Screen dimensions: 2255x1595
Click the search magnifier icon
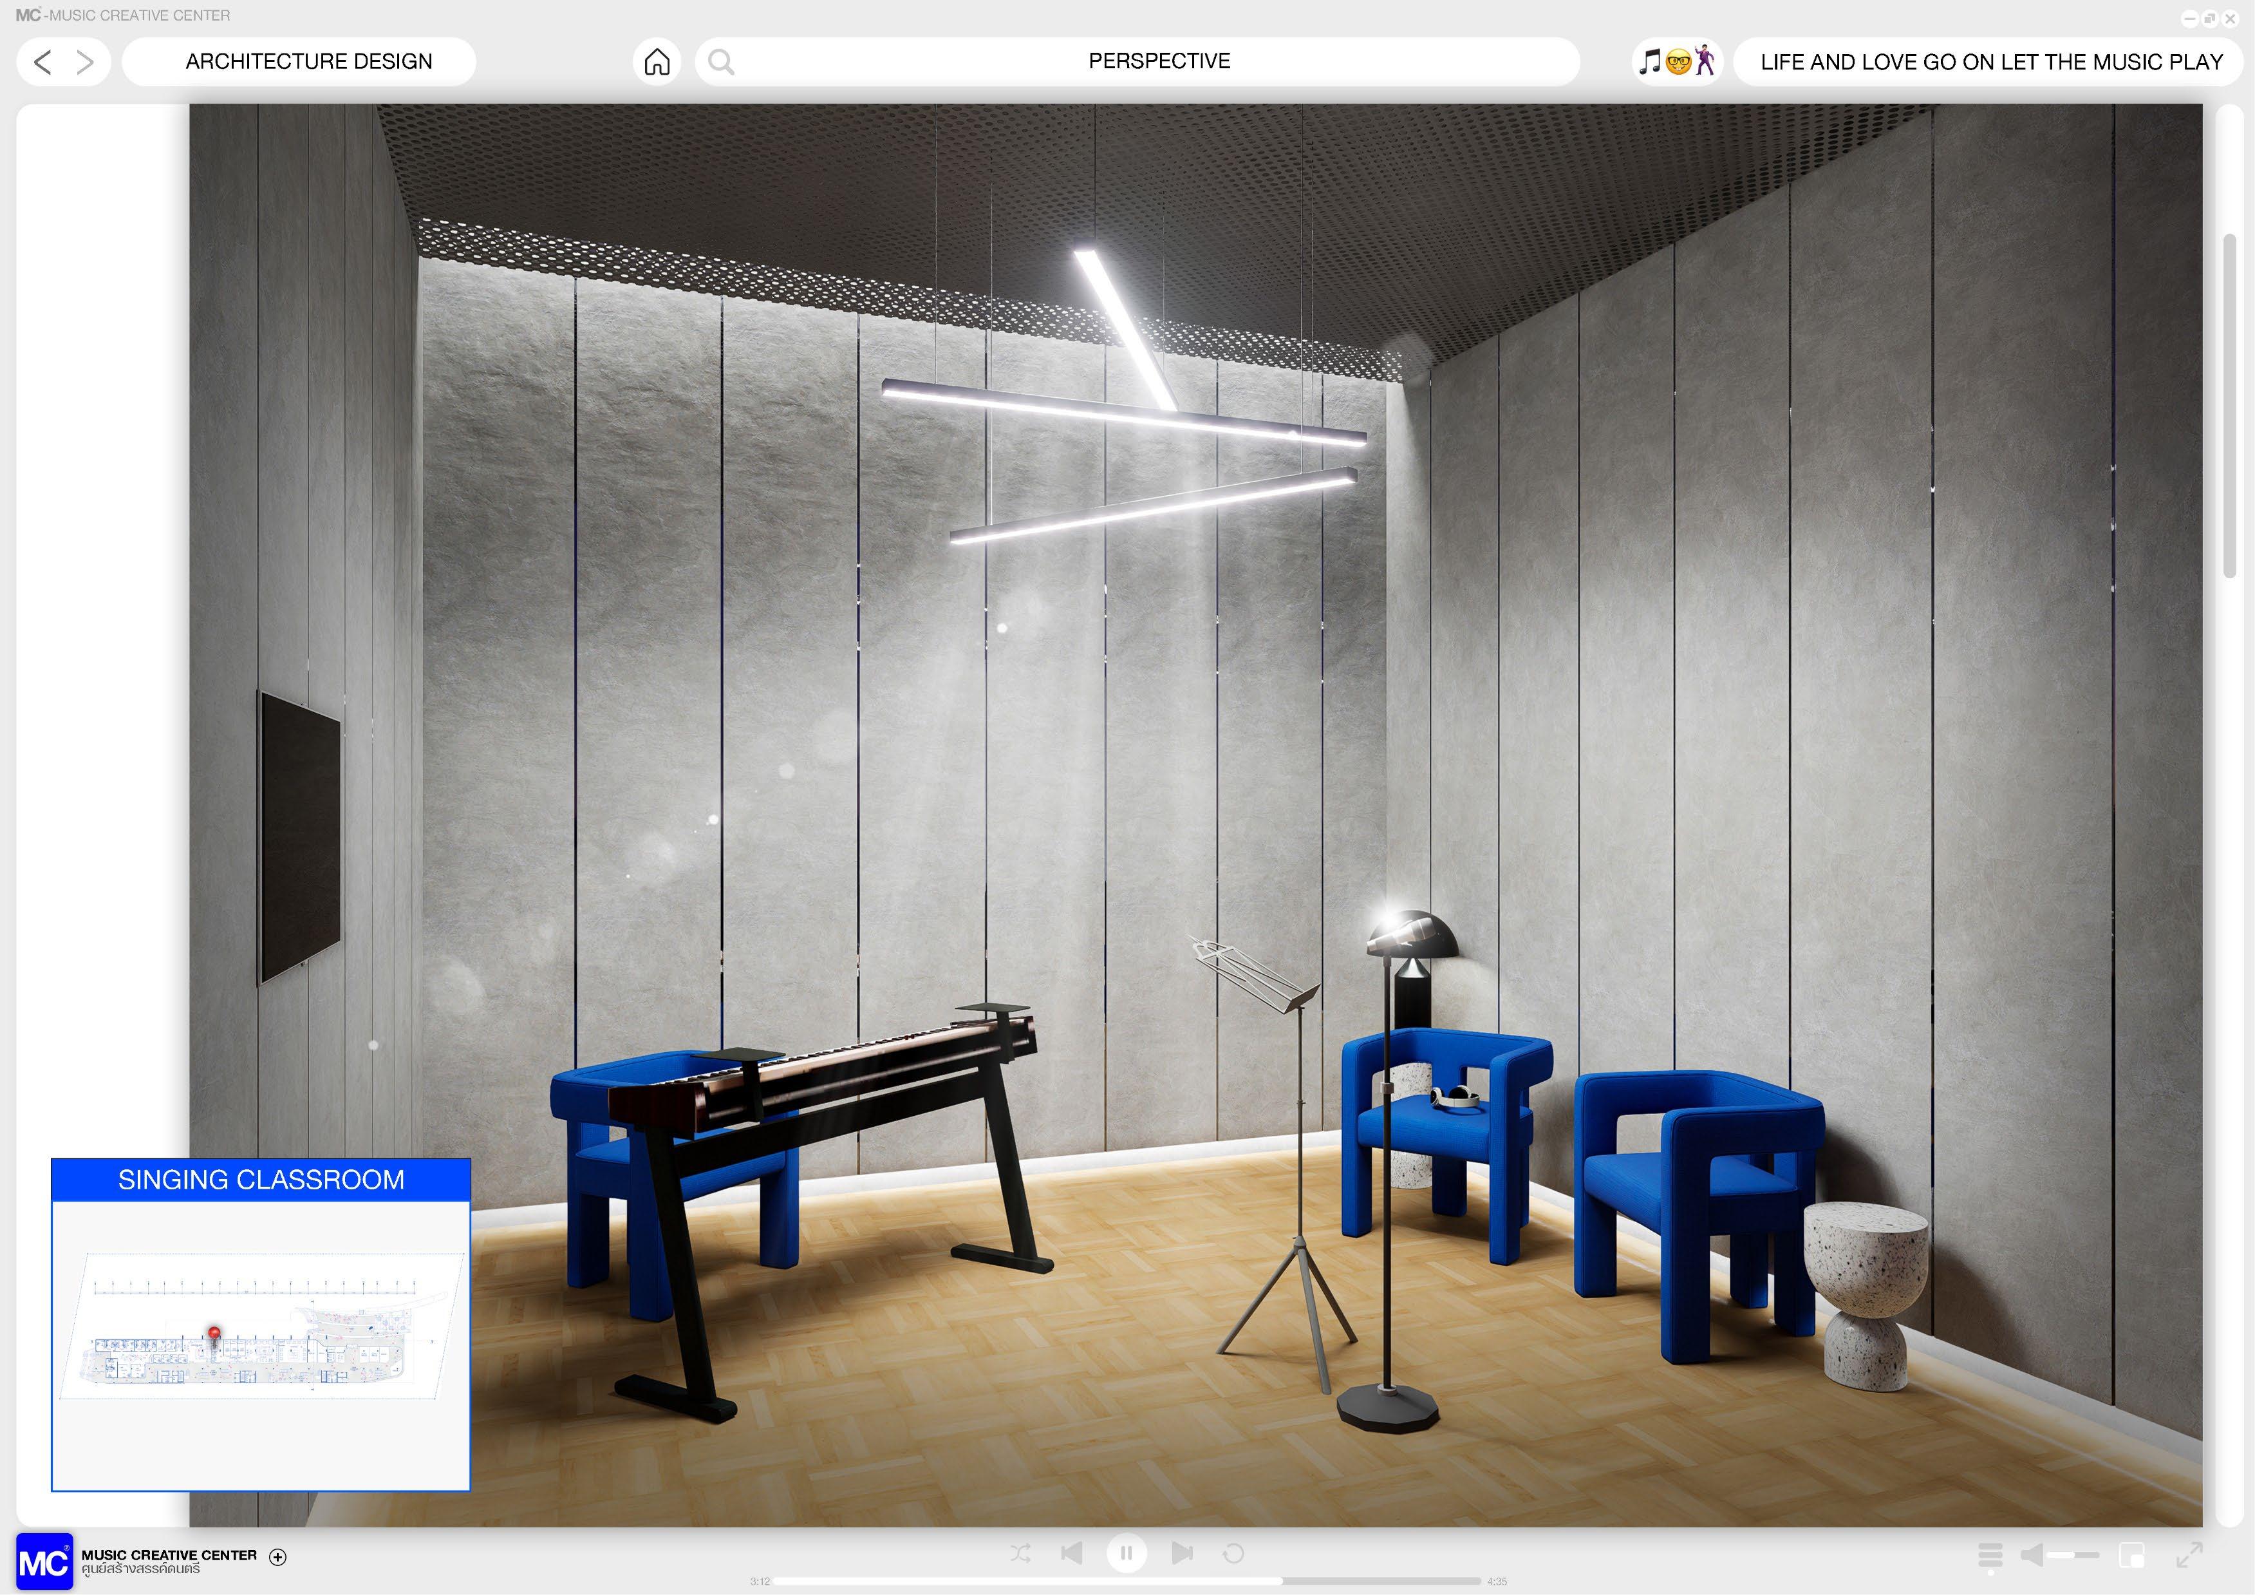click(721, 62)
